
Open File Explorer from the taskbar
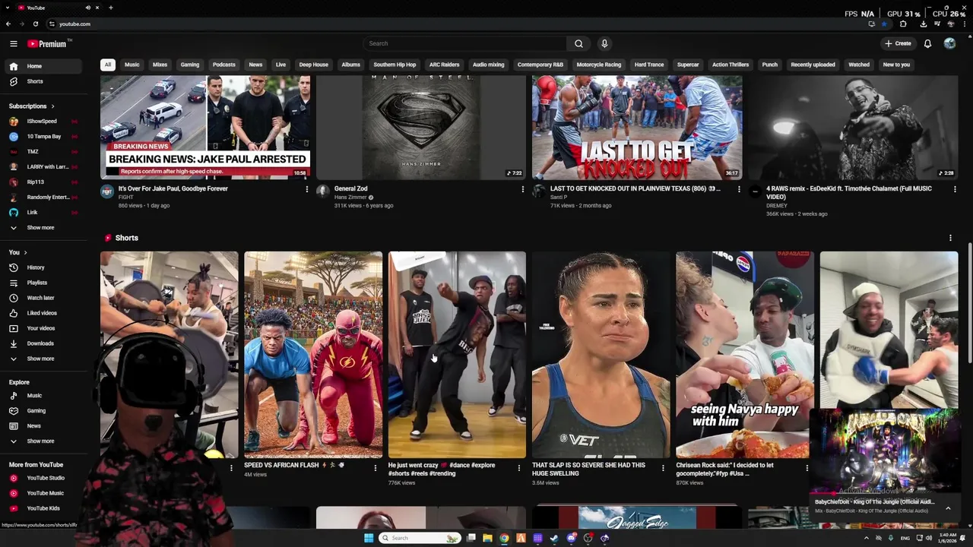(x=487, y=538)
